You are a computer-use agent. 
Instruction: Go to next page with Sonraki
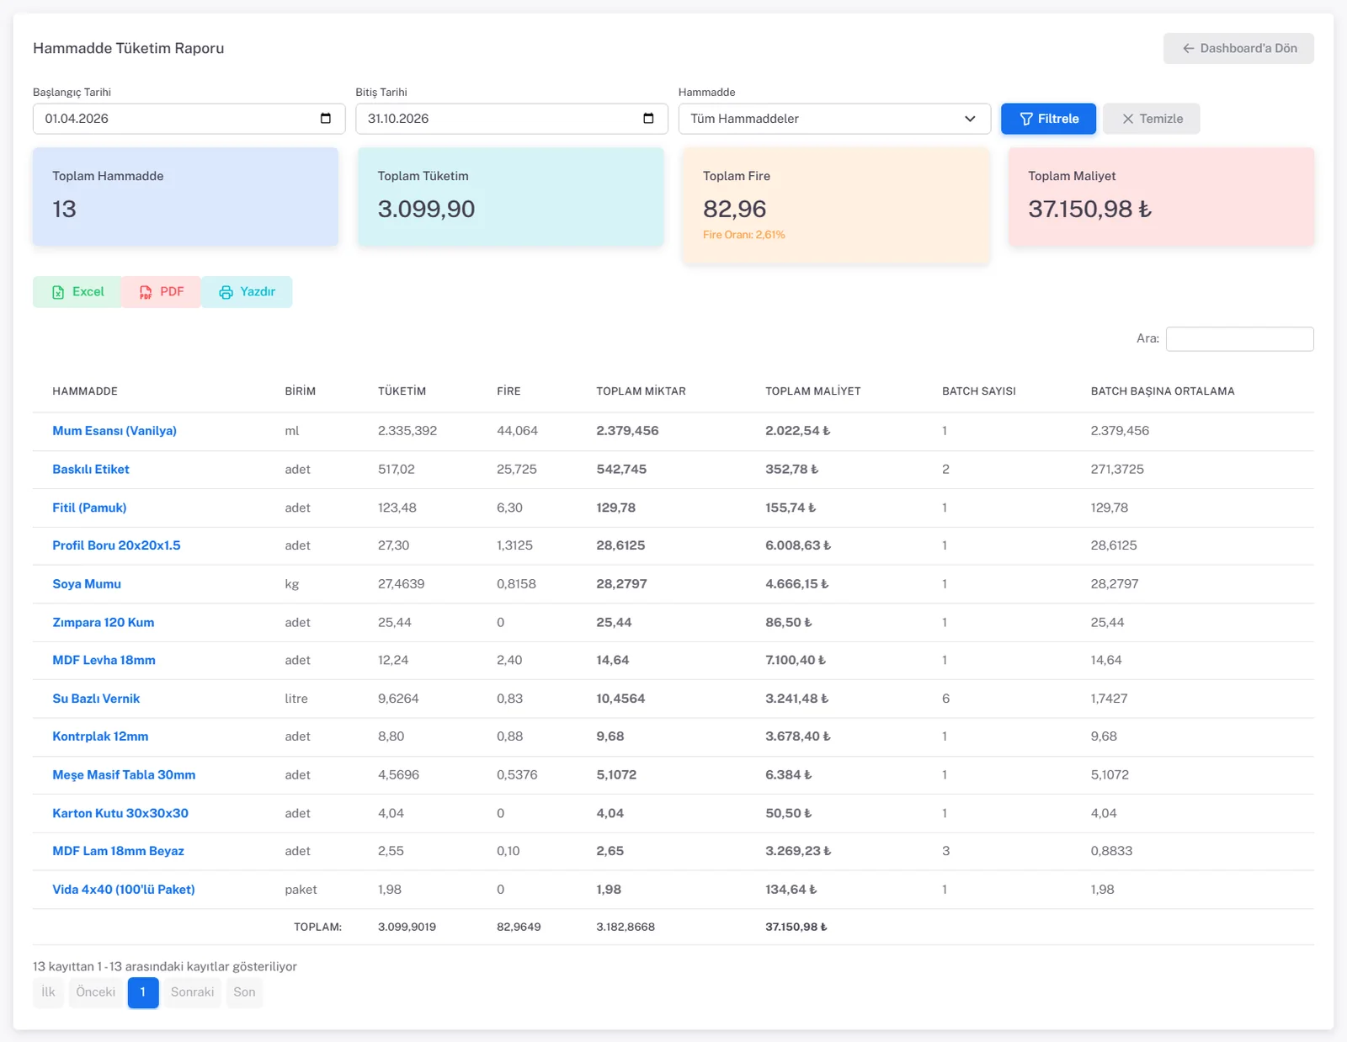[192, 992]
